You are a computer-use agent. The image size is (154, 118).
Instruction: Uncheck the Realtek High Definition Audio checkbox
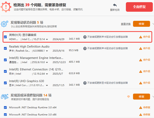[5, 48]
